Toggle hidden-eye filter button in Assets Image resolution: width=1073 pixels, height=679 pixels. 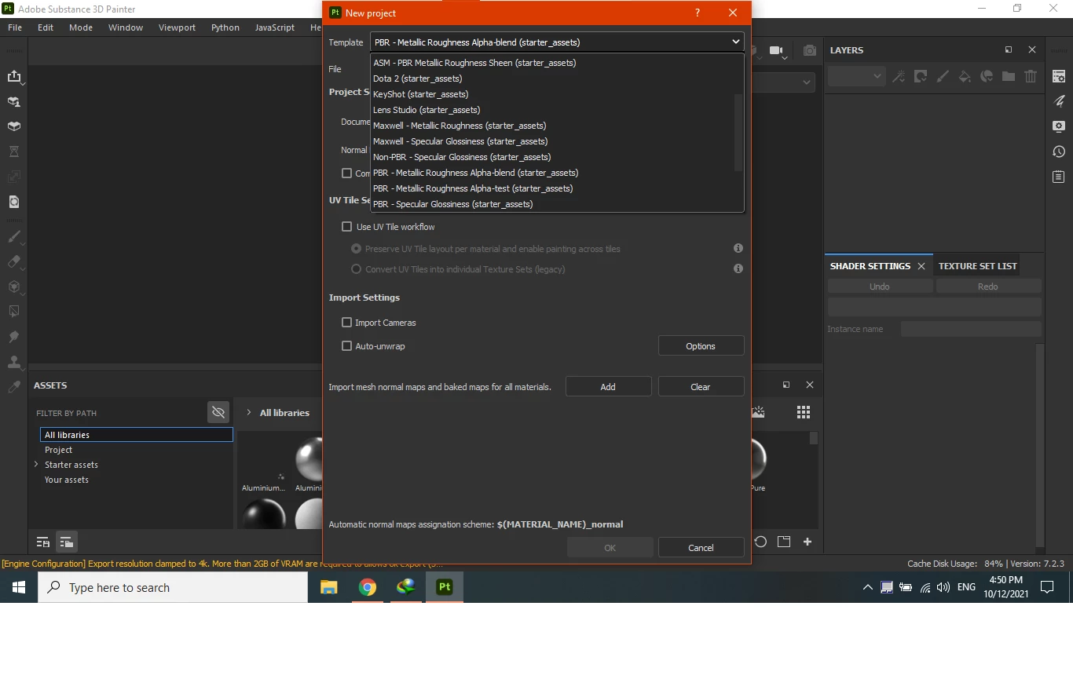(218, 412)
